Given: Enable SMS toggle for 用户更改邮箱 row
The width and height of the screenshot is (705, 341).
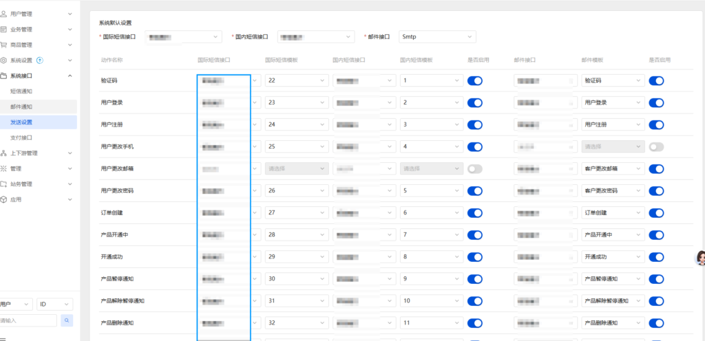Looking at the screenshot, I should 475,168.
